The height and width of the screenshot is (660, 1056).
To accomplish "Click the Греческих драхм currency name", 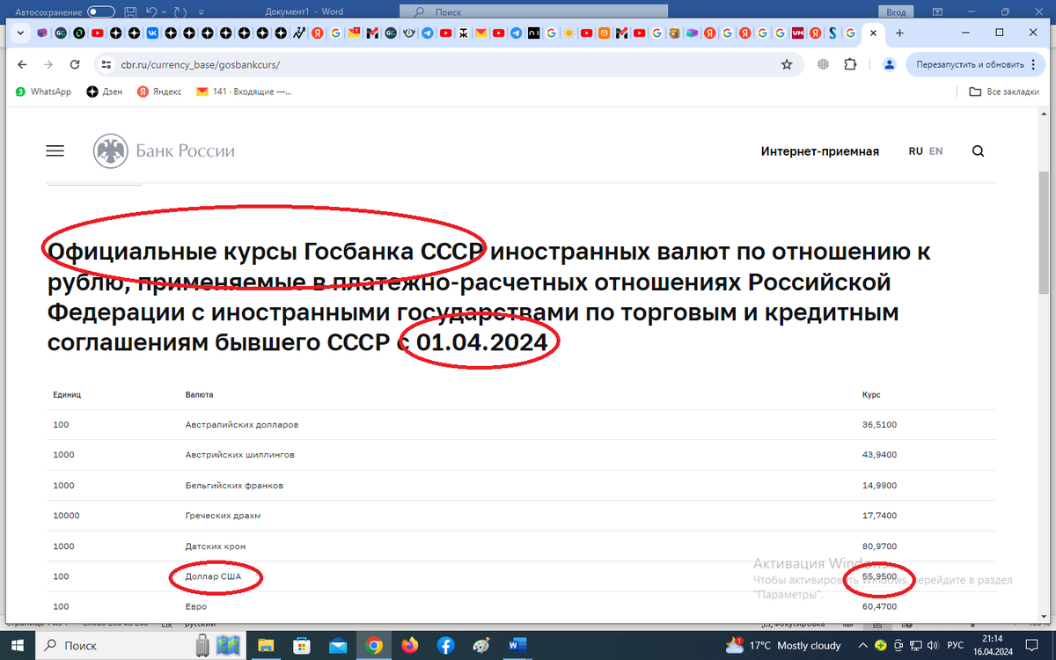I will click(x=223, y=516).
